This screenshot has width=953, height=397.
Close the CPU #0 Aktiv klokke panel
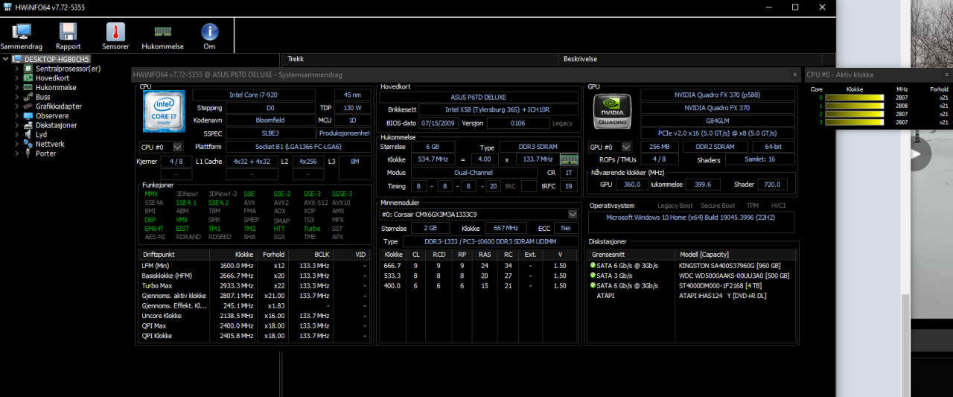946,74
